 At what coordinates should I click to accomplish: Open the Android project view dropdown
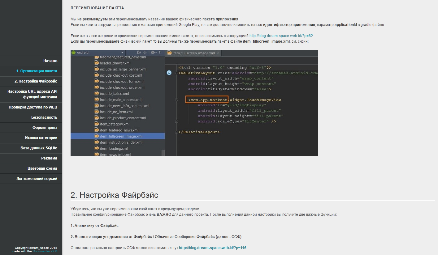[123, 53]
